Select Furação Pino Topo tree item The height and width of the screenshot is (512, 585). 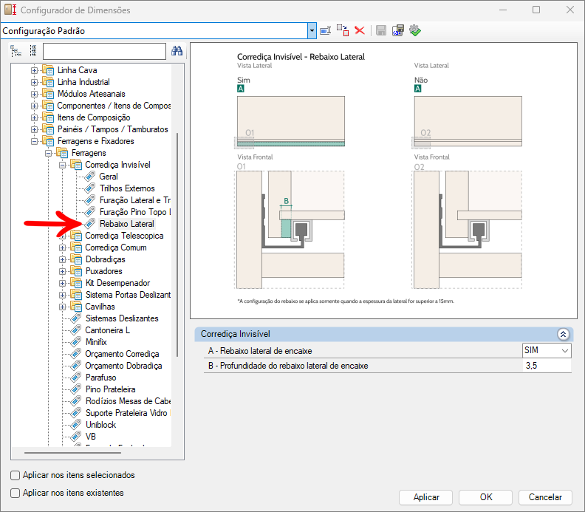tap(135, 212)
